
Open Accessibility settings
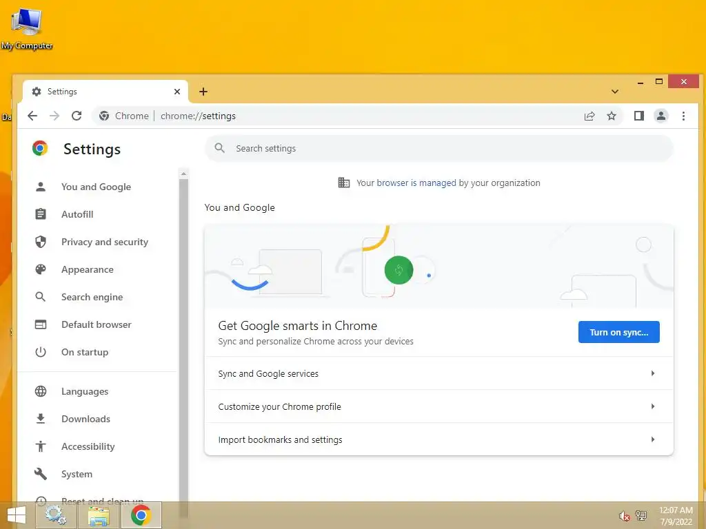pyautogui.click(x=88, y=446)
